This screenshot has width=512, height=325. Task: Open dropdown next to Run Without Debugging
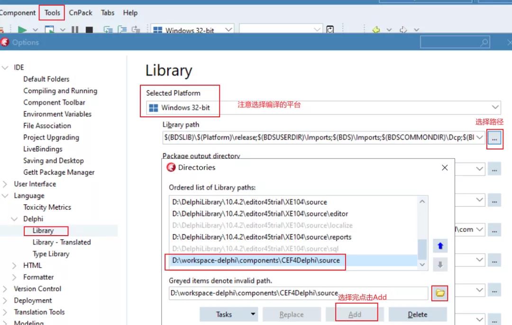point(63,30)
